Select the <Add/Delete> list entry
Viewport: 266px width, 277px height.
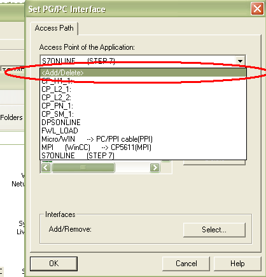(143, 73)
